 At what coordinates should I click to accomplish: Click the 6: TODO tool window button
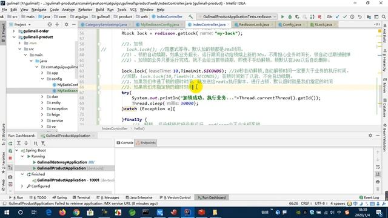[38, 197]
